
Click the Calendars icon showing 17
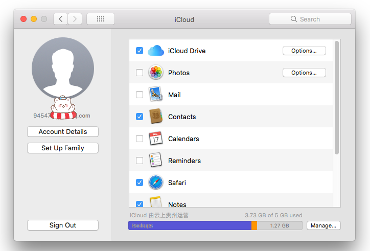tap(156, 138)
